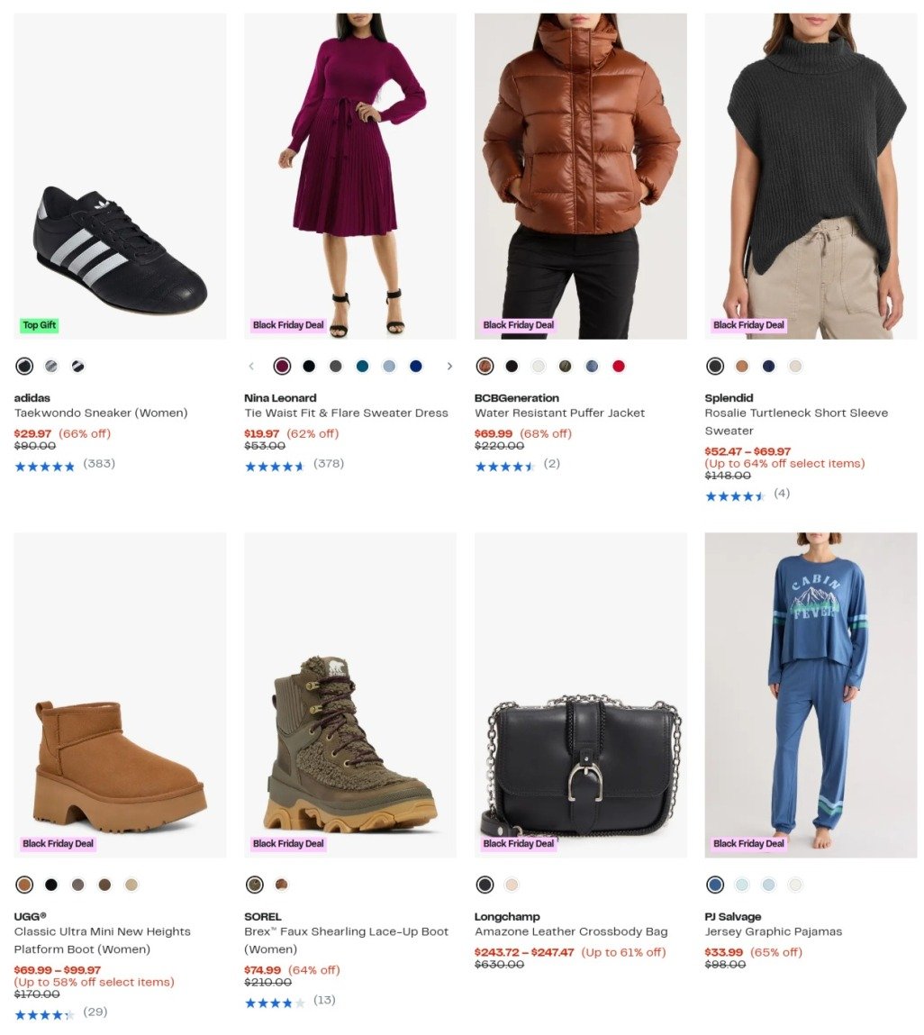Open Water Resistant Puffer Jacket link

(559, 413)
